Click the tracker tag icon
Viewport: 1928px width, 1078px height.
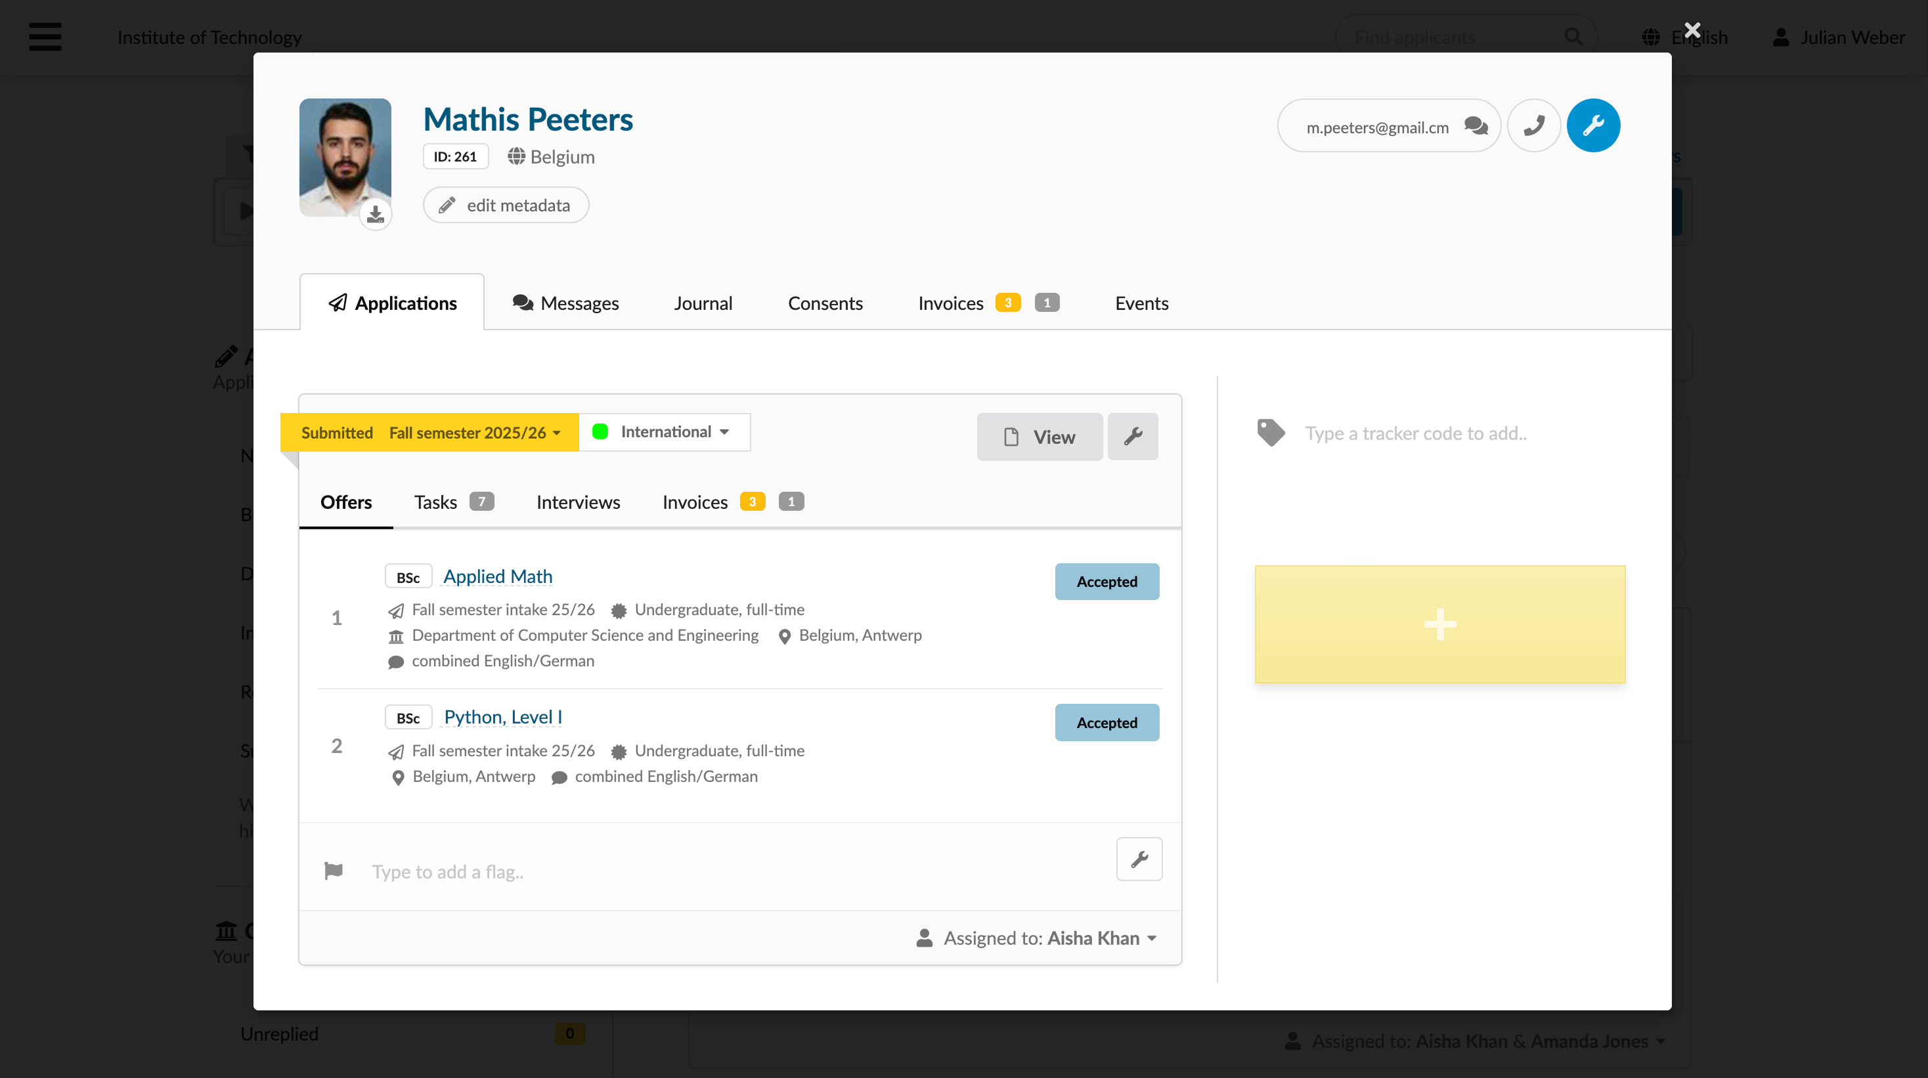(x=1271, y=433)
